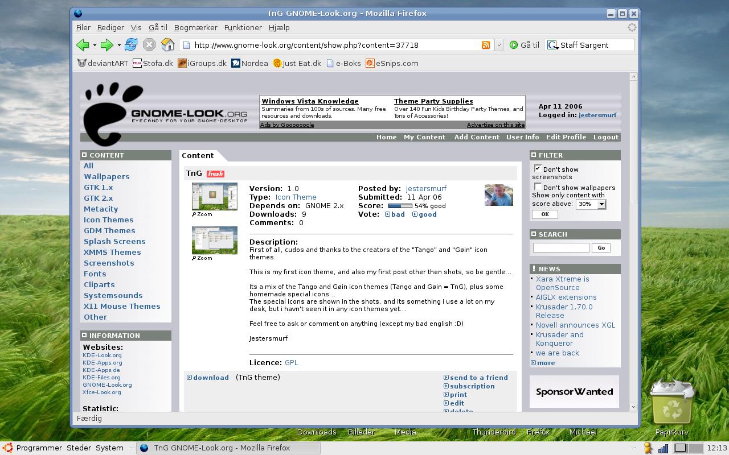Click the Gå til go button
Screen dimensions: 729x455
point(525,45)
